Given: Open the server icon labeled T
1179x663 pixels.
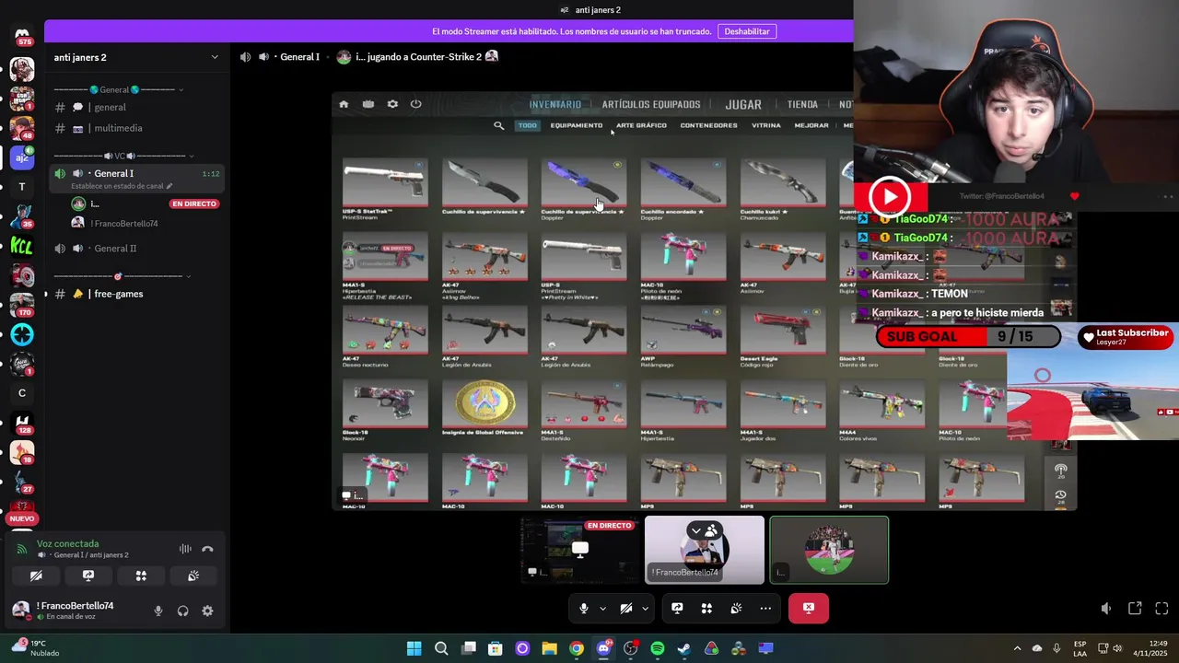Looking at the screenshot, I should click(22, 187).
